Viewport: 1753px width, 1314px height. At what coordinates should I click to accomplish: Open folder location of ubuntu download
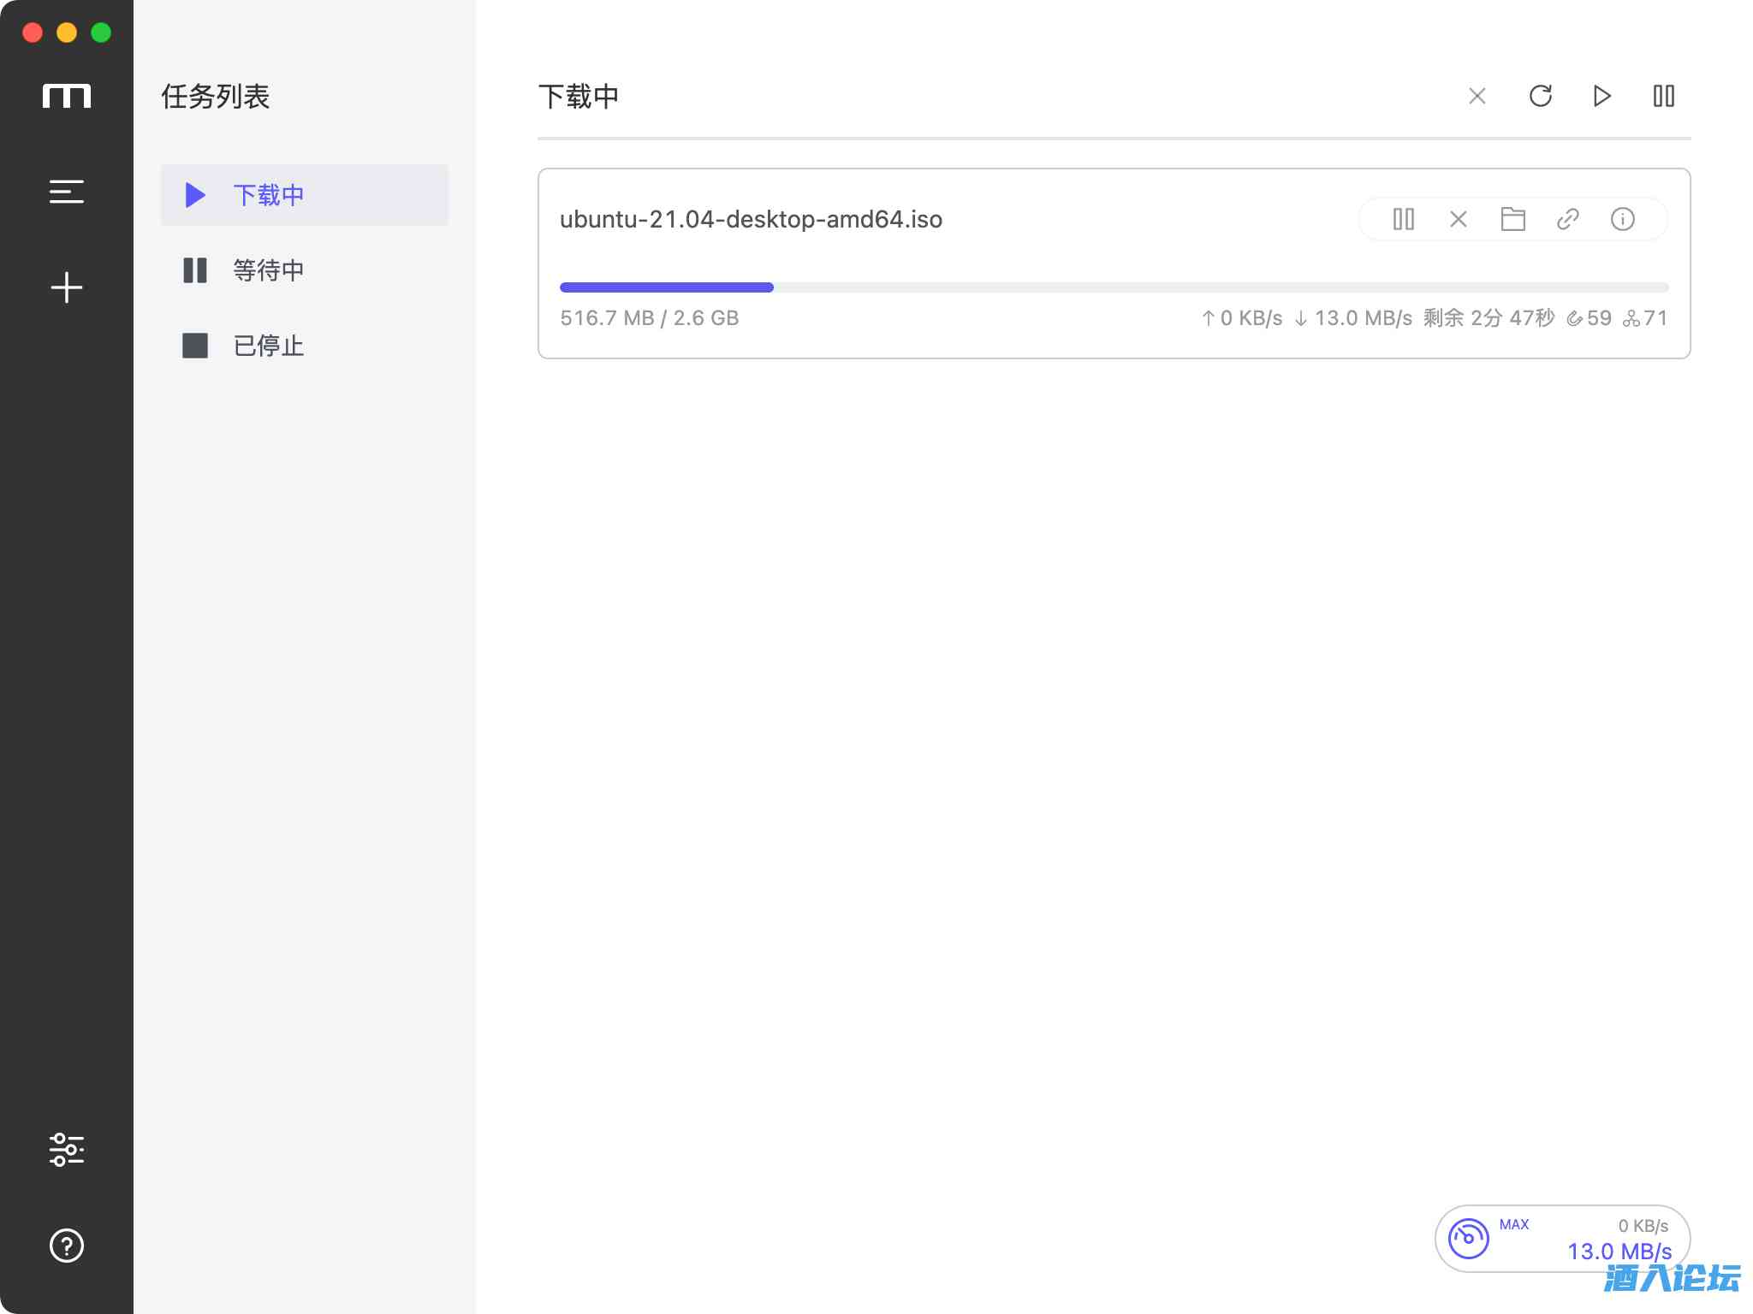pos(1513,220)
